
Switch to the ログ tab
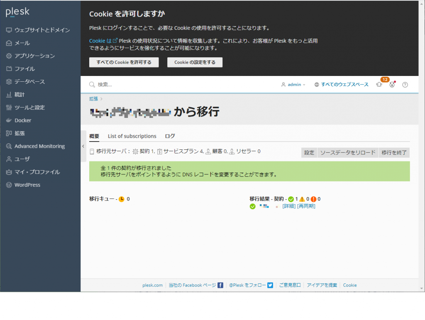click(170, 136)
